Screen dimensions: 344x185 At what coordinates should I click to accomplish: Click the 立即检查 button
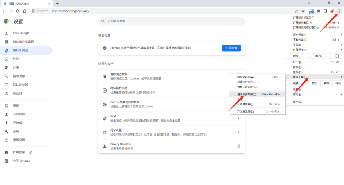pyautogui.click(x=231, y=48)
